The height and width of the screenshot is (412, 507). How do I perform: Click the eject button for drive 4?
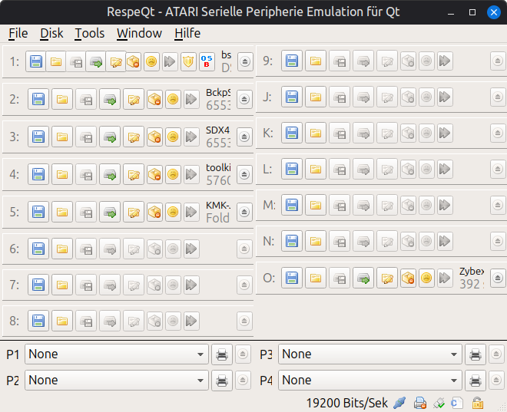(244, 174)
